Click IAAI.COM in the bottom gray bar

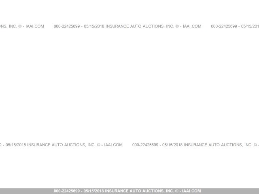point(191,191)
